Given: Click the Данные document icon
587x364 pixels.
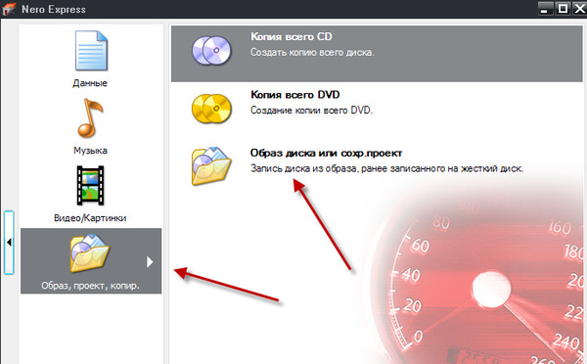Looking at the screenshot, I should [x=91, y=51].
